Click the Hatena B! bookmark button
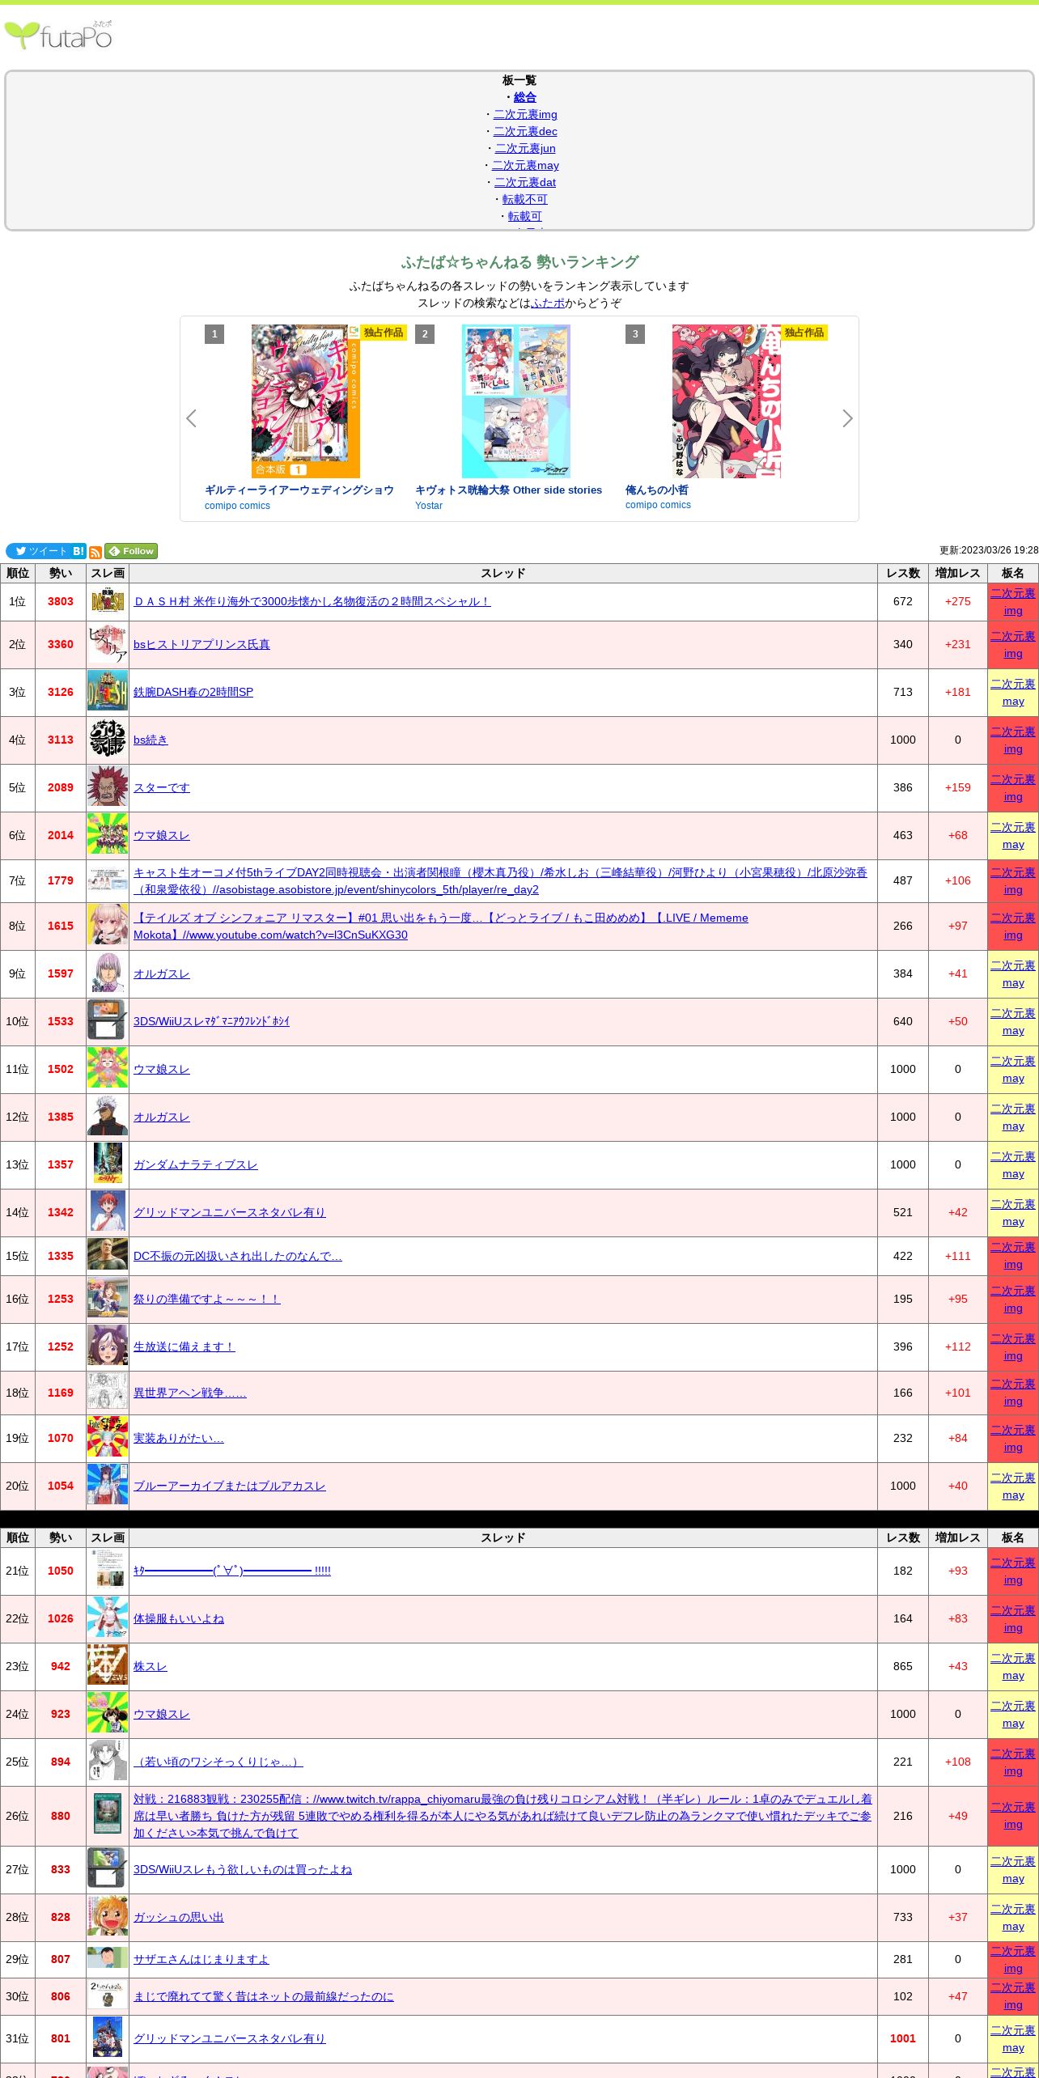Image resolution: width=1039 pixels, height=2078 pixels. tap(78, 551)
